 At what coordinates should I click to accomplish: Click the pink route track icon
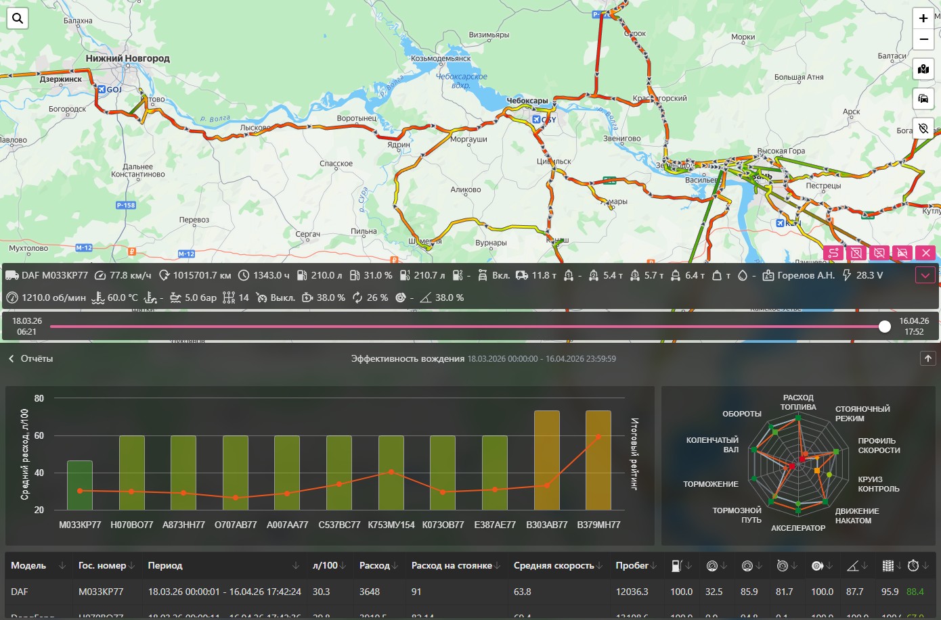coord(833,253)
